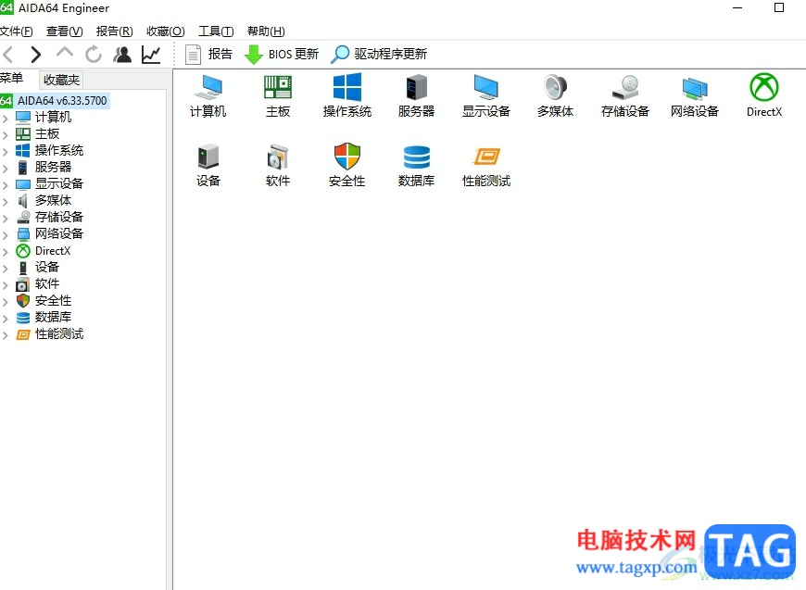The height and width of the screenshot is (590, 806).
Task: Expand the 数据库 tree node
Action: click(x=6, y=318)
